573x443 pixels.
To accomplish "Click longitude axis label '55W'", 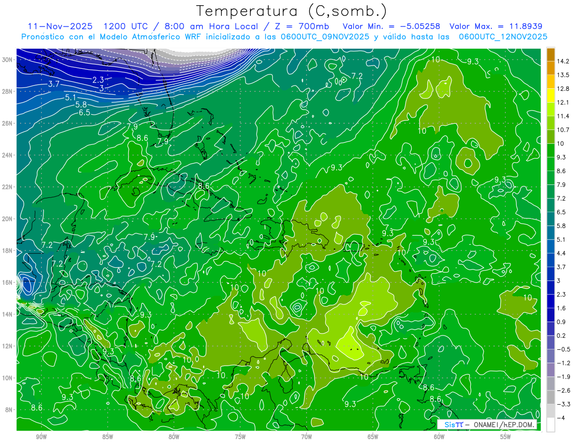I will [x=506, y=437].
